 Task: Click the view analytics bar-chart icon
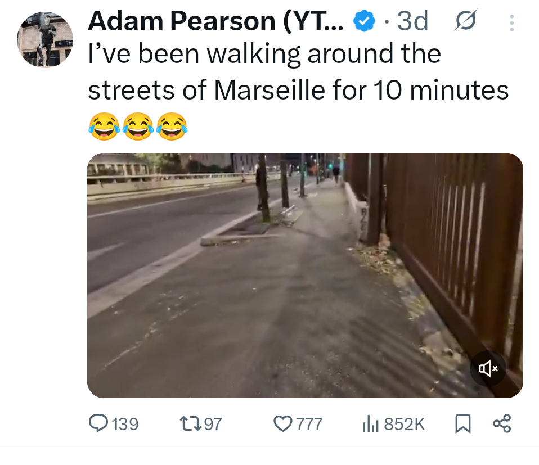point(371,423)
